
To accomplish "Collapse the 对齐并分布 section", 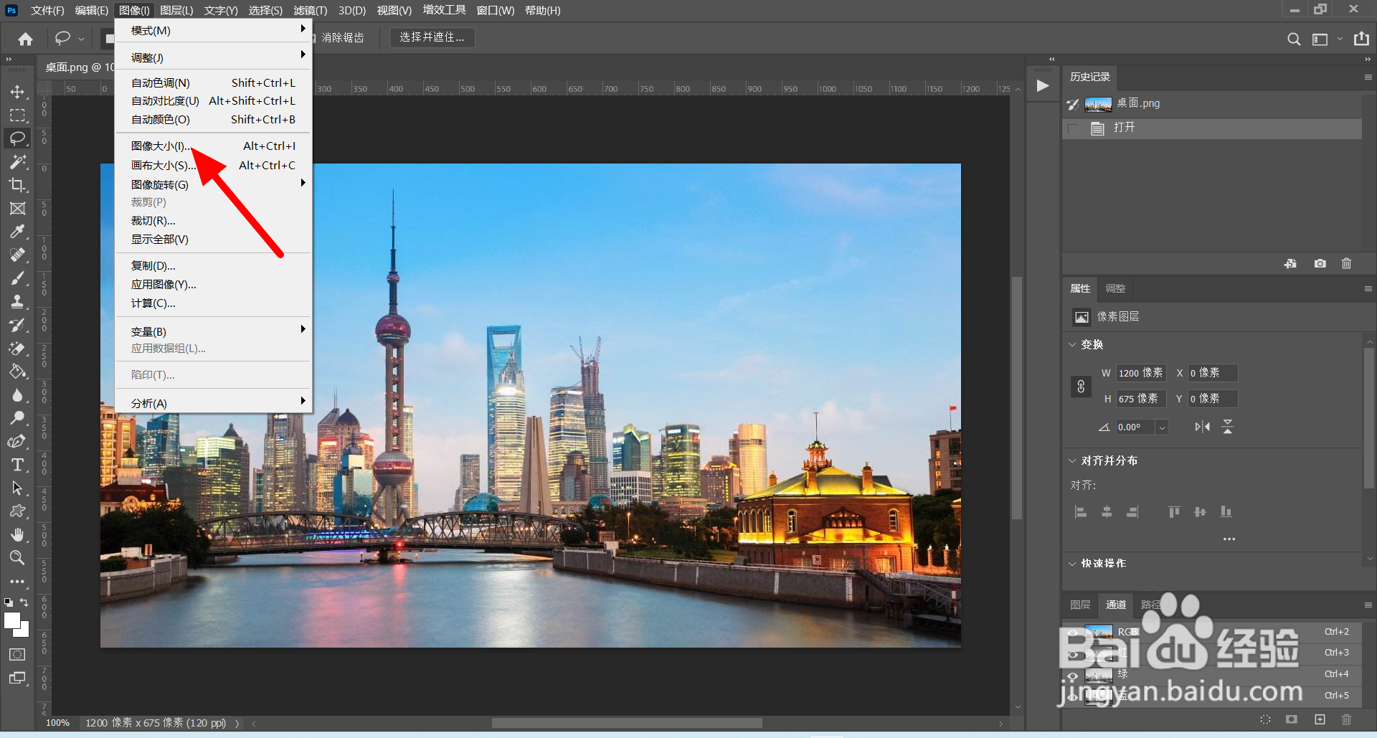I will coord(1073,461).
